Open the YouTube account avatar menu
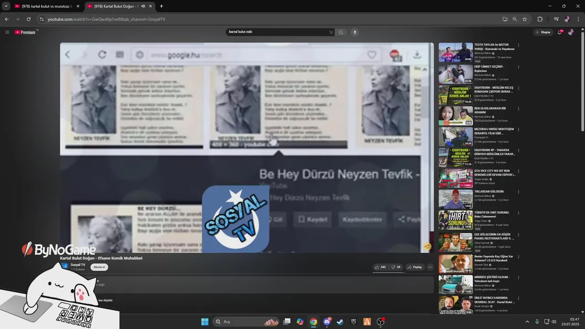 tap(571, 32)
